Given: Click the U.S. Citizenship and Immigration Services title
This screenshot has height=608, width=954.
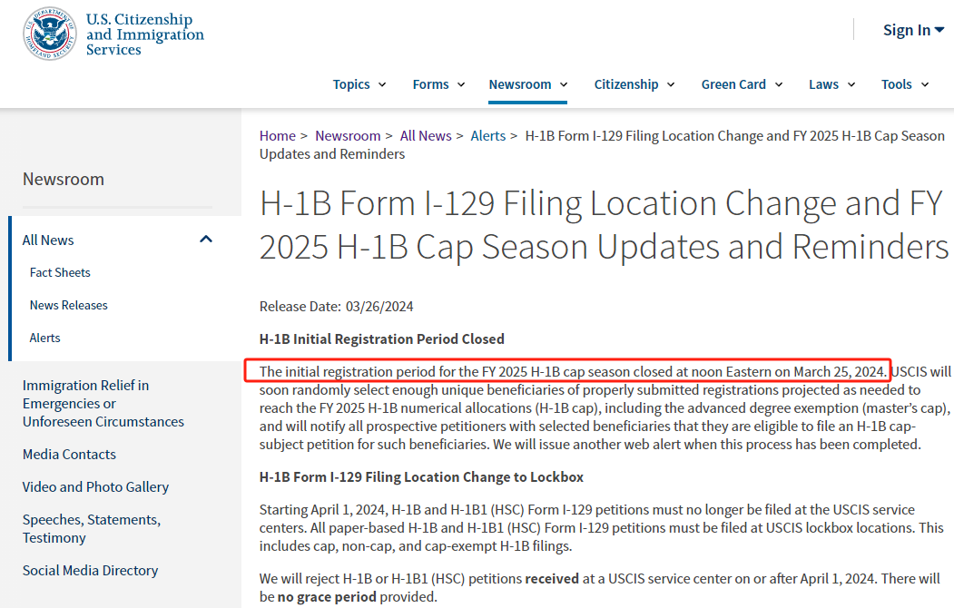Looking at the screenshot, I should click(x=145, y=34).
